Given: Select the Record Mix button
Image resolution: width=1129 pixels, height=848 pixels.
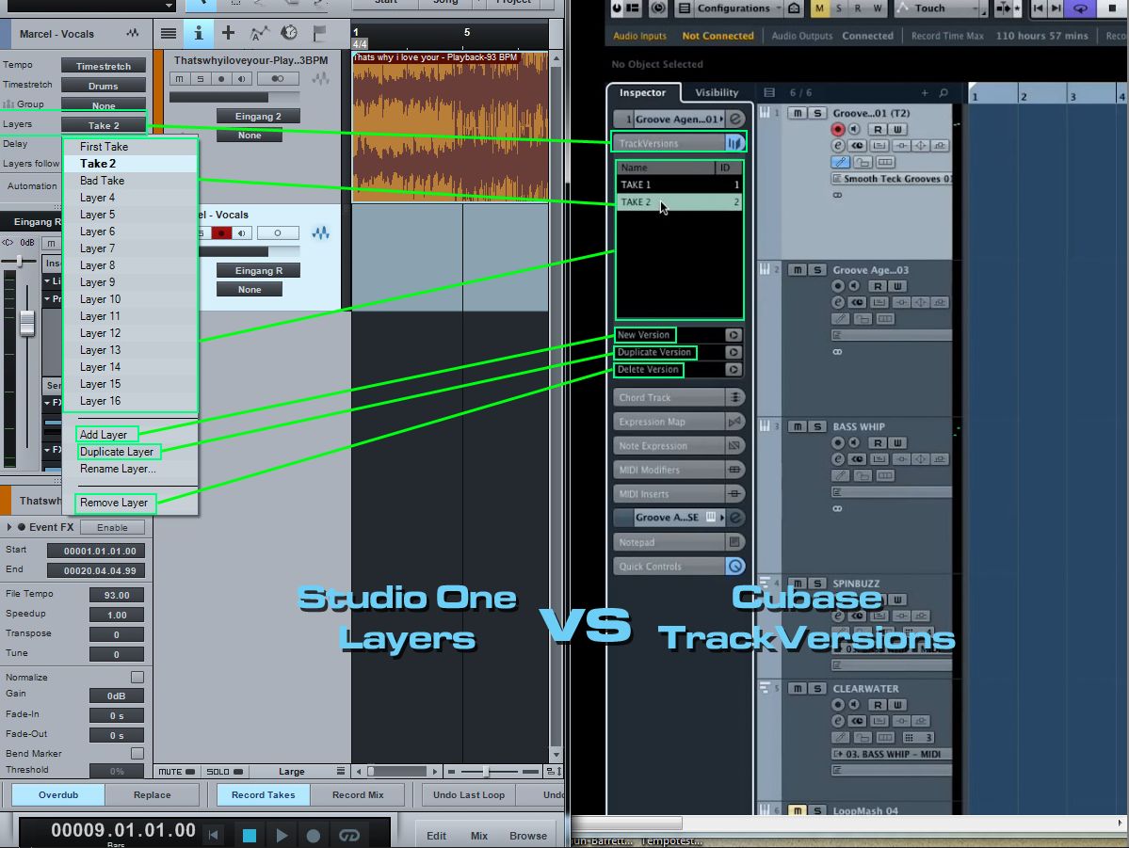Looking at the screenshot, I should click(358, 794).
